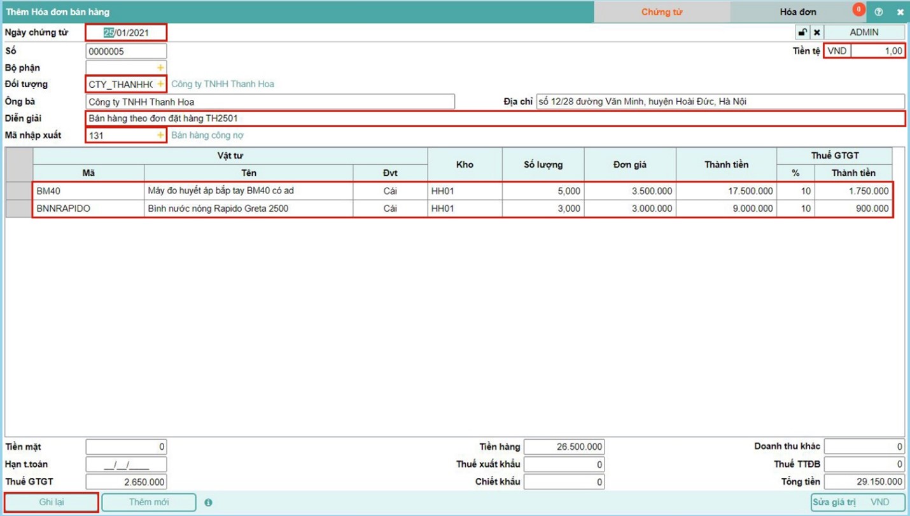This screenshot has height=516, width=910.
Task: Click the unlock padlock icon
Action: point(802,32)
